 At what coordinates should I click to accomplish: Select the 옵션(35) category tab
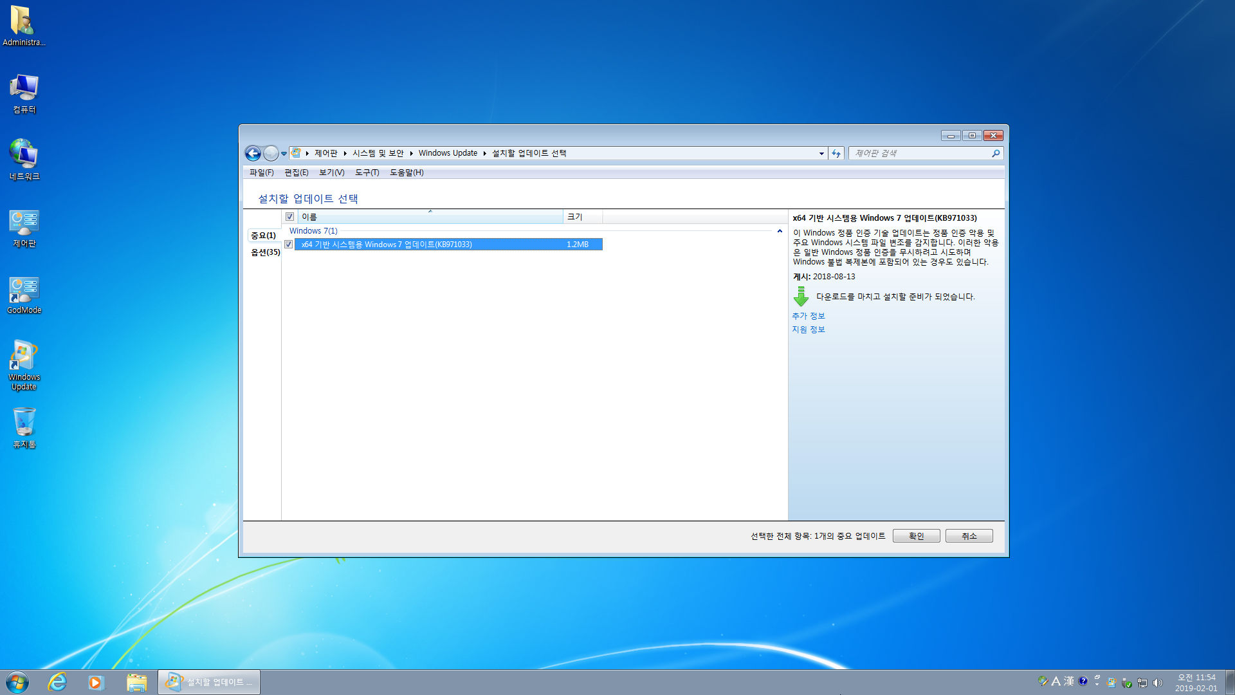pos(265,252)
